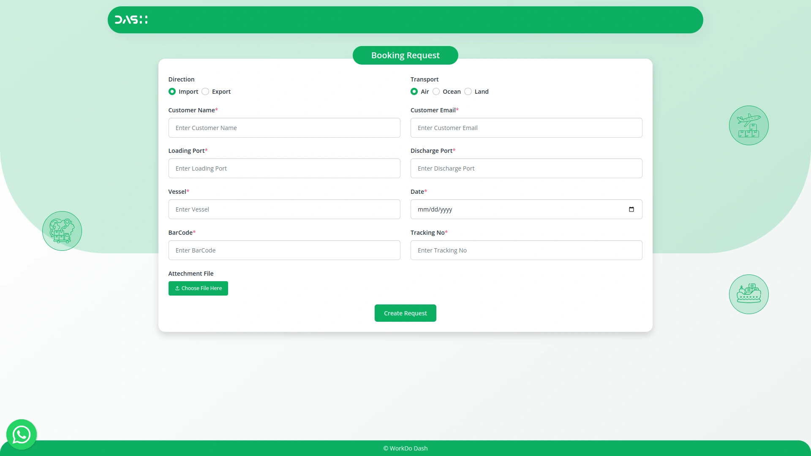Click the Loading Port text box
The height and width of the screenshot is (456, 811).
coord(284,168)
